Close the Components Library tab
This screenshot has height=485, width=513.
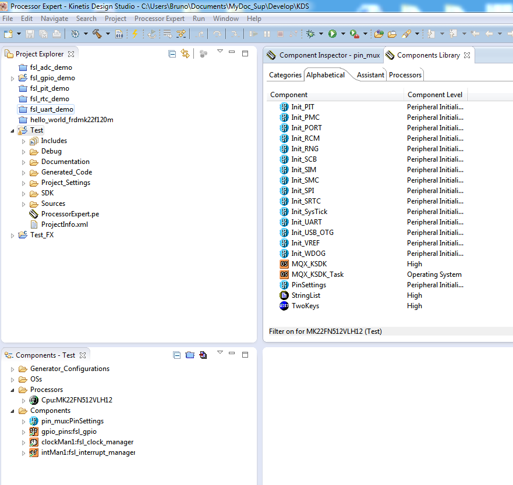coord(467,55)
